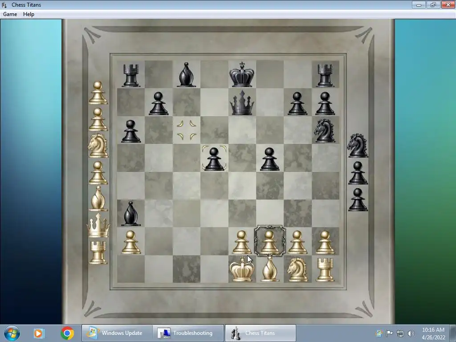
Task: Open the Game menu
Action: tap(10, 14)
